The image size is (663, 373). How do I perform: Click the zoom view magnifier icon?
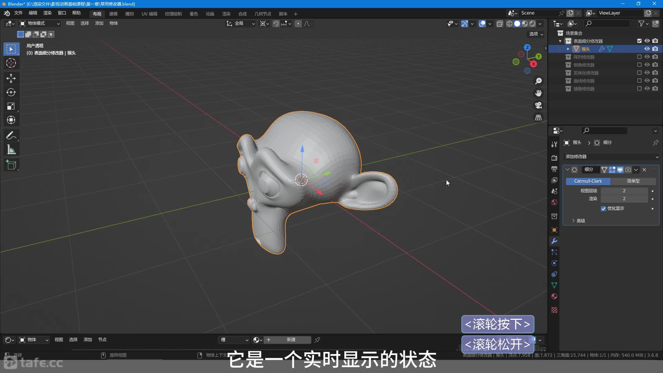538,81
